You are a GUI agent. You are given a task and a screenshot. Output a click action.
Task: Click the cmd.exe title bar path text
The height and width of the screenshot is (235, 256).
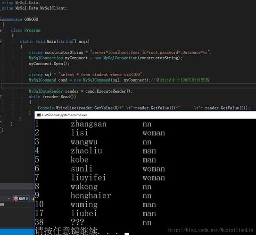pos(65,115)
